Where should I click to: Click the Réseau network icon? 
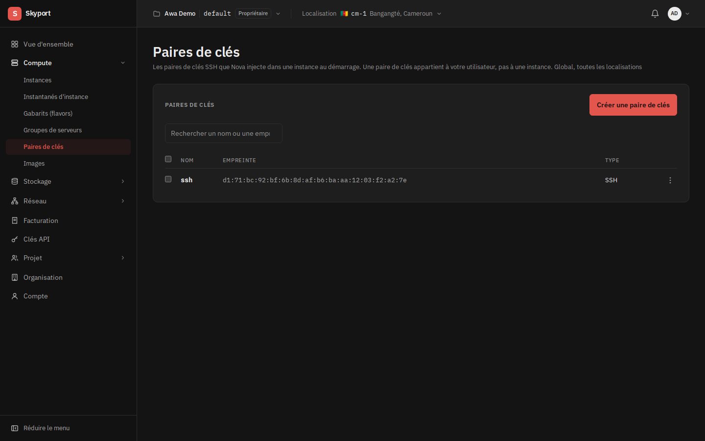click(x=15, y=201)
